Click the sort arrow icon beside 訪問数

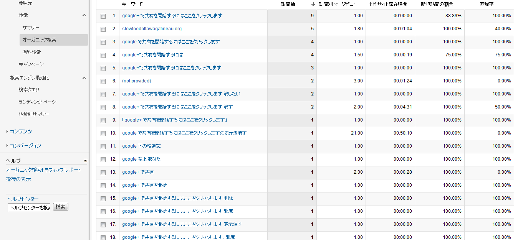[x=313, y=4]
